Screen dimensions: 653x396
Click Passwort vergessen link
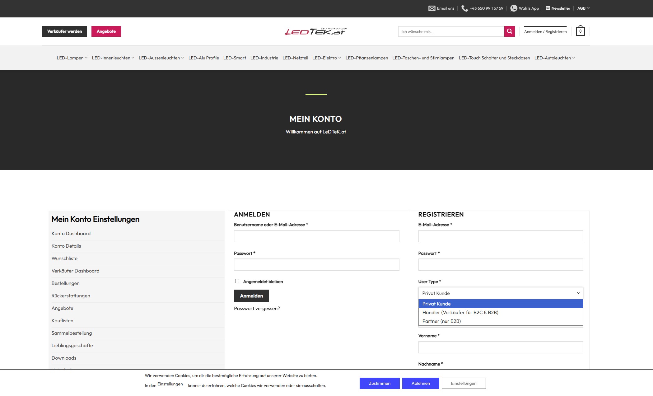(x=257, y=308)
